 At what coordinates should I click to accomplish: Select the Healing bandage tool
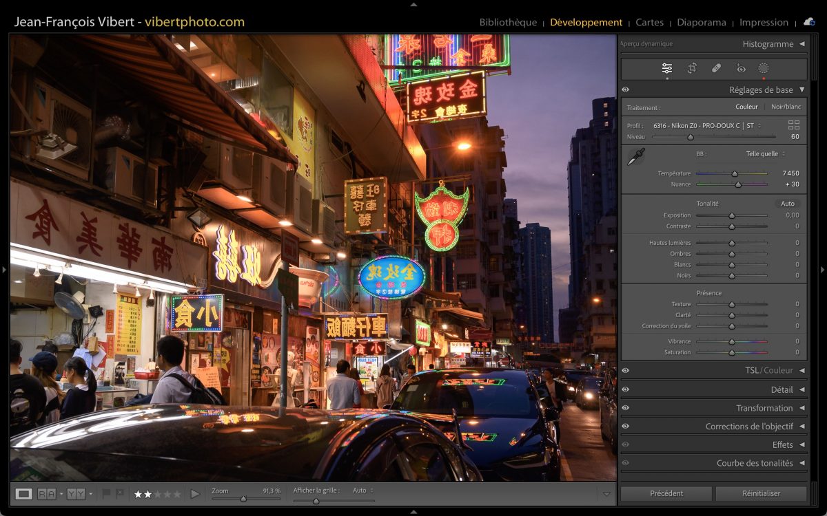pos(716,68)
